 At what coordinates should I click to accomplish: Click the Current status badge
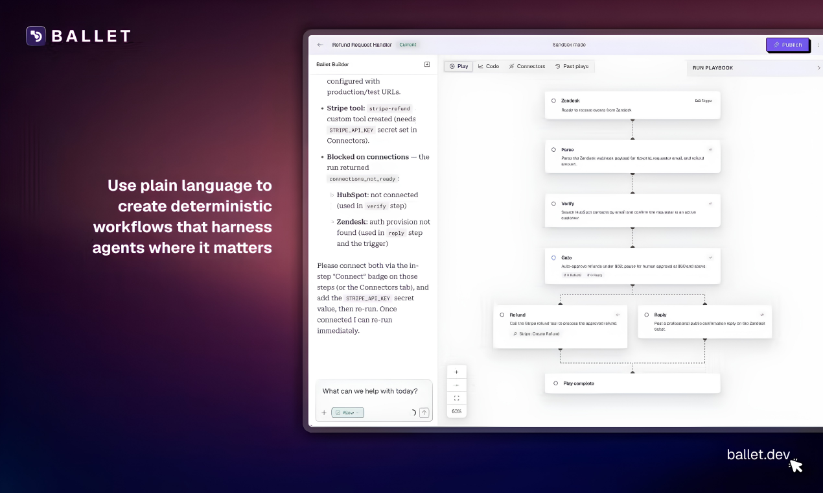coord(408,45)
